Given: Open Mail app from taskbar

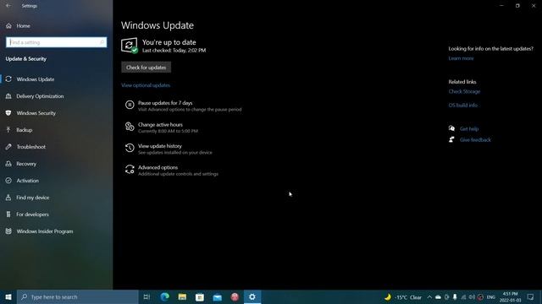Looking at the screenshot, I should click(217, 296).
